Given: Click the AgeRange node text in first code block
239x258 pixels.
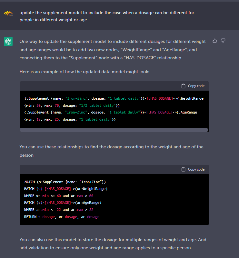Looking at the screenshot, I should [187, 112].
